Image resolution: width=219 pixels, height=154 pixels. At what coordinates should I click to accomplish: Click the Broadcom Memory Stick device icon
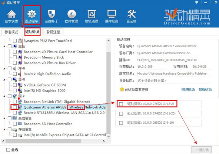click(x=20, y=57)
